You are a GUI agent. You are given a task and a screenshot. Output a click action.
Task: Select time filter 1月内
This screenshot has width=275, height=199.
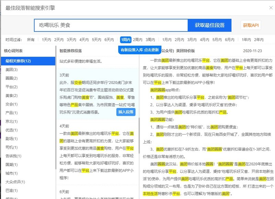[167, 40]
